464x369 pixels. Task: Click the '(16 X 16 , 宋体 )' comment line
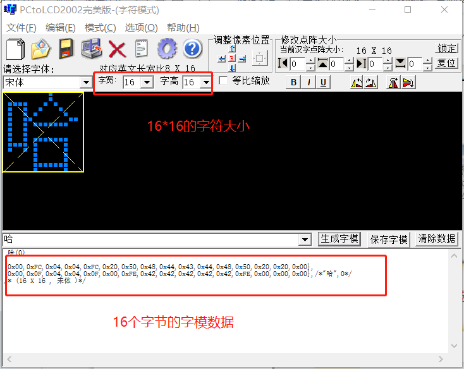click(47, 281)
